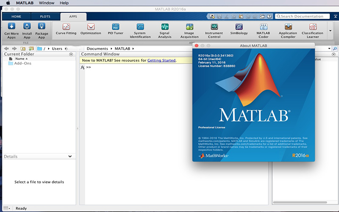Click 'License Number: 838860' text
Viewport: 339px width, 212px height.
(217, 66)
